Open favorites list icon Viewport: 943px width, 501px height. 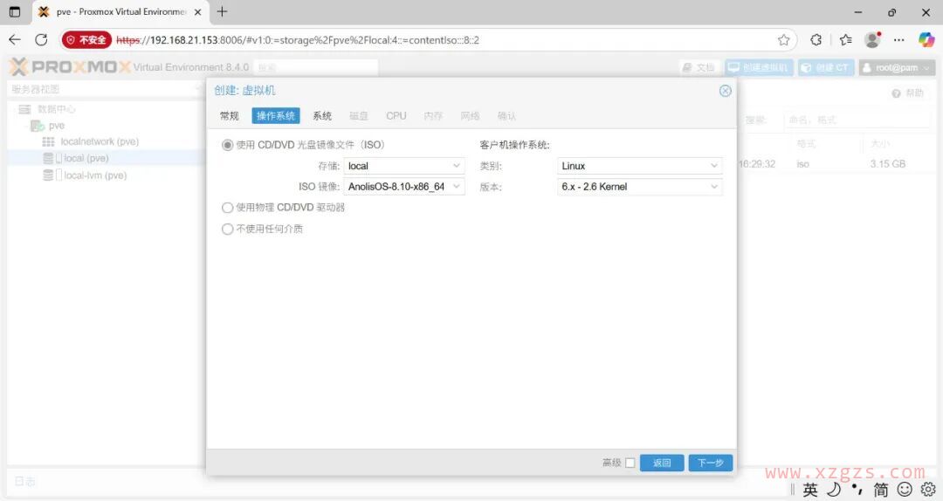845,39
